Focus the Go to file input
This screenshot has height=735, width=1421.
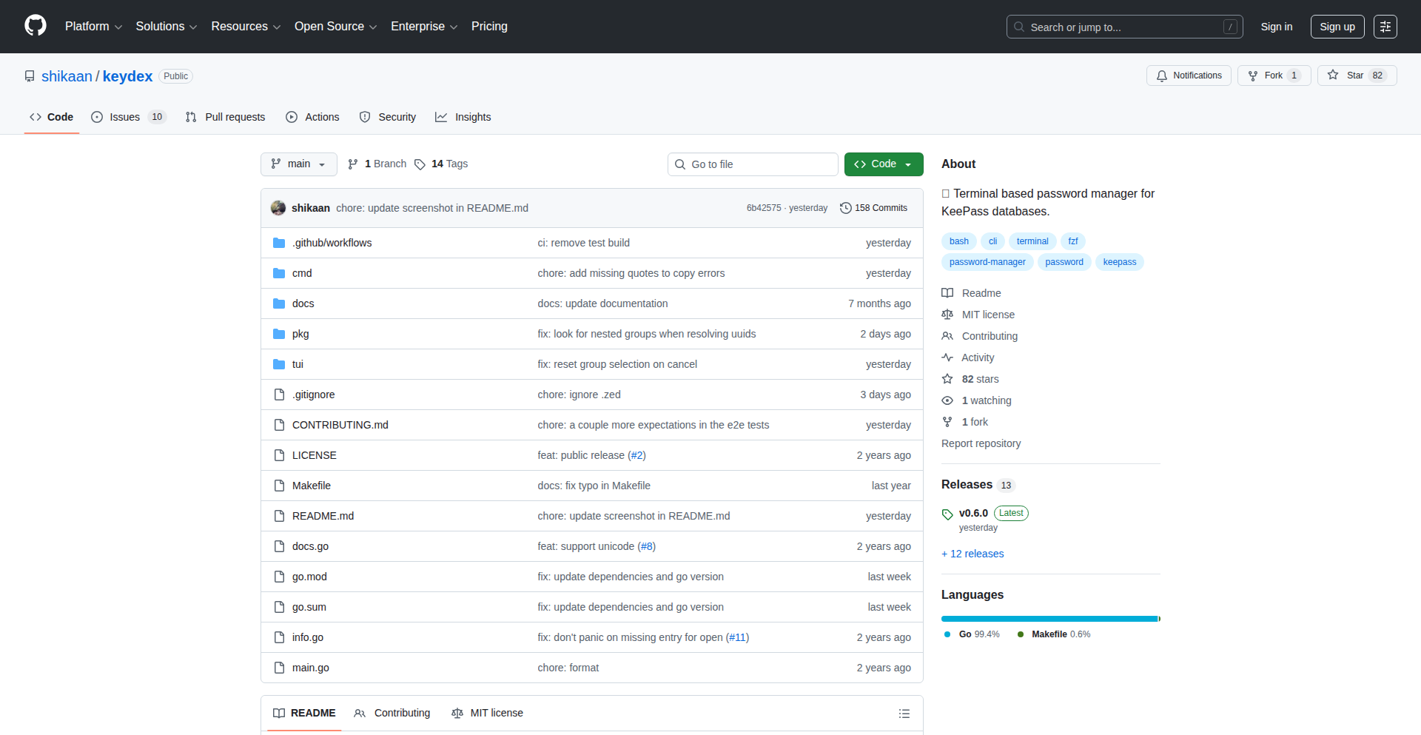click(x=760, y=164)
